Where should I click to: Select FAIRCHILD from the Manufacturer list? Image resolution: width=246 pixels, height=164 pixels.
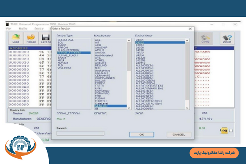click(102, 91)
